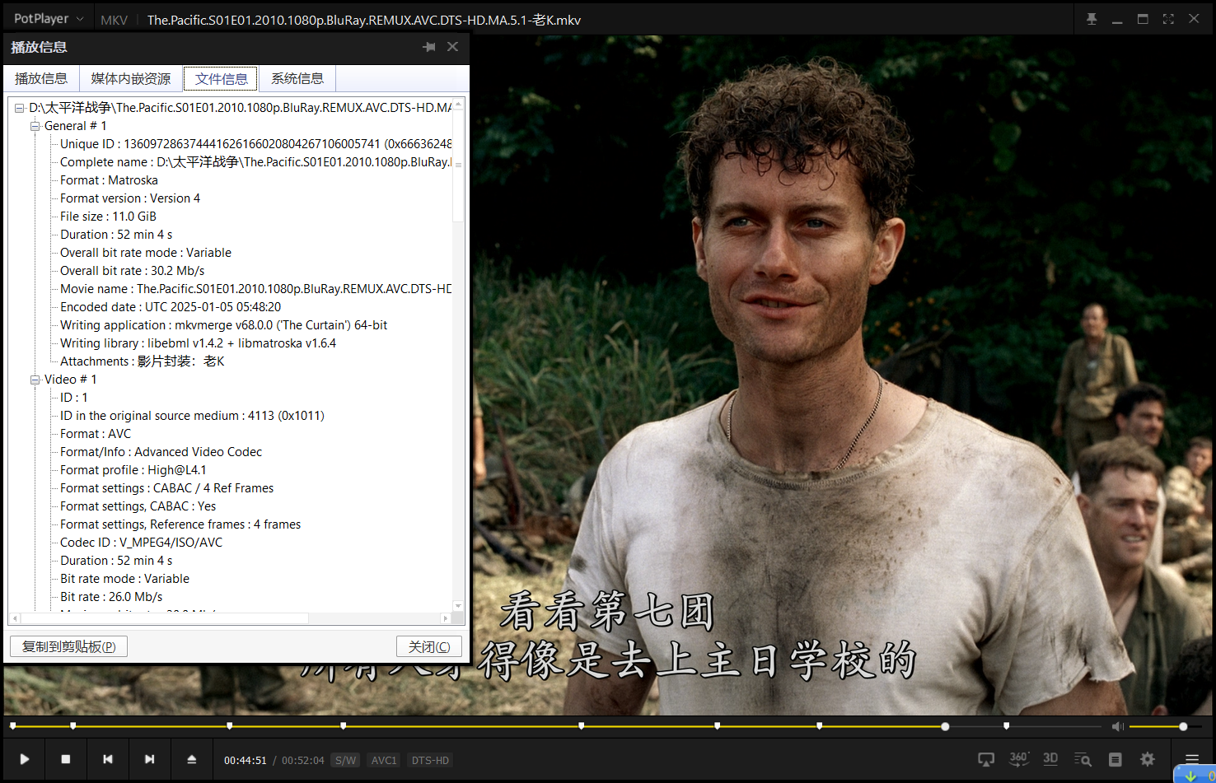Click the horizontal scrollbar left arrow
Viewport: 1216px width, 783px height.
tap(14, 618)
